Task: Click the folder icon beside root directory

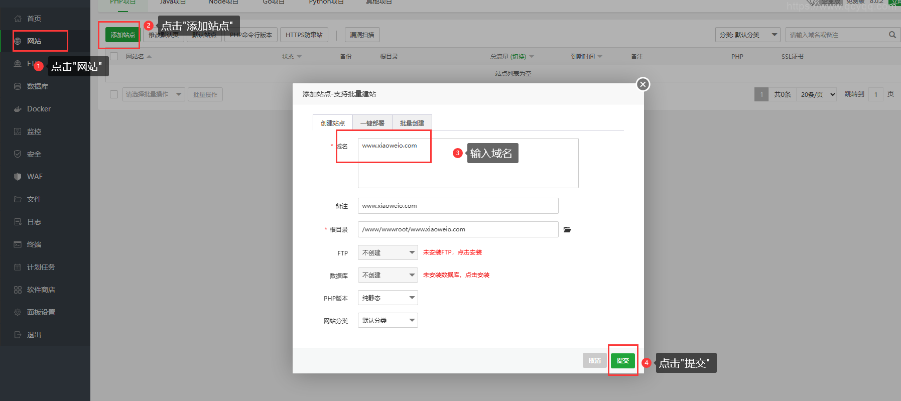Action: click(567, 229)
